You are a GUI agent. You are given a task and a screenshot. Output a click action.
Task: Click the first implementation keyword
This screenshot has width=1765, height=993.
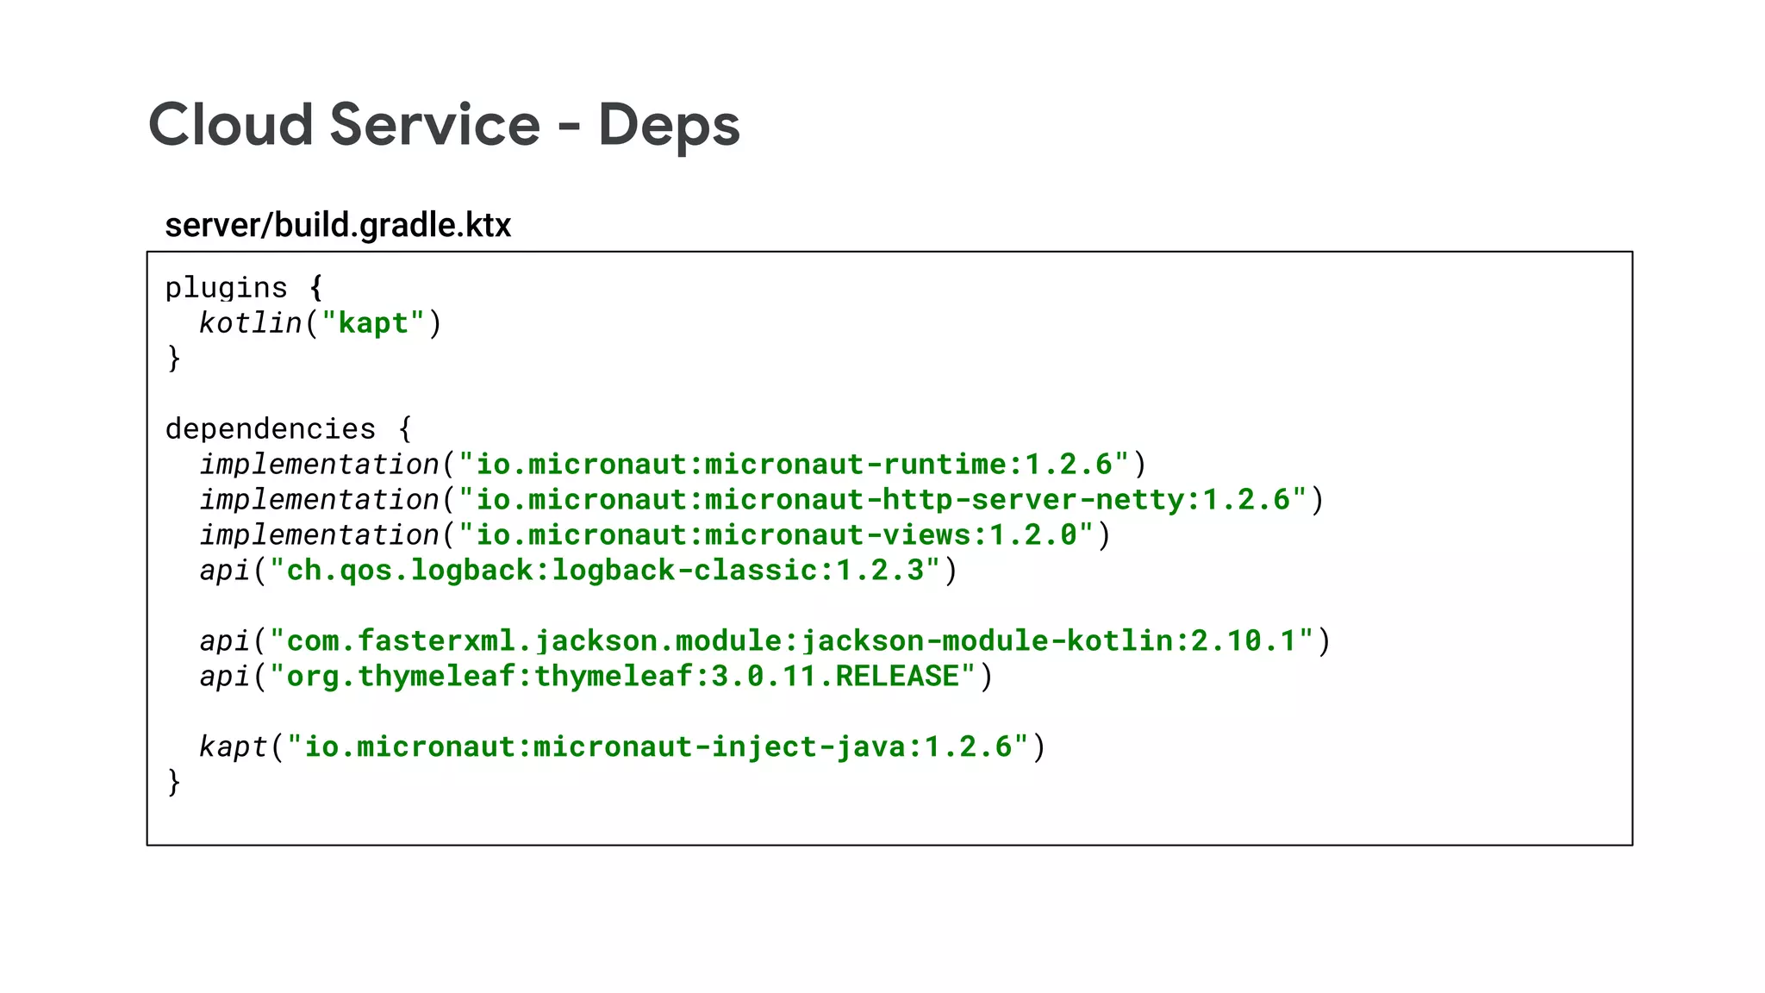(x=320, y=464)
